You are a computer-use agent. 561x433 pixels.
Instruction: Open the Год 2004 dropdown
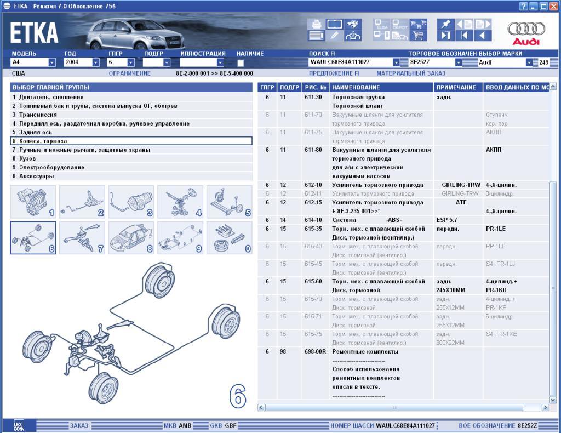point(96,62)
